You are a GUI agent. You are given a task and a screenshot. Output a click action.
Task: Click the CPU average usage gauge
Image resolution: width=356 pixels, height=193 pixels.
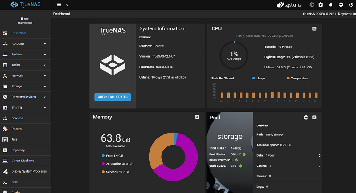234,55
